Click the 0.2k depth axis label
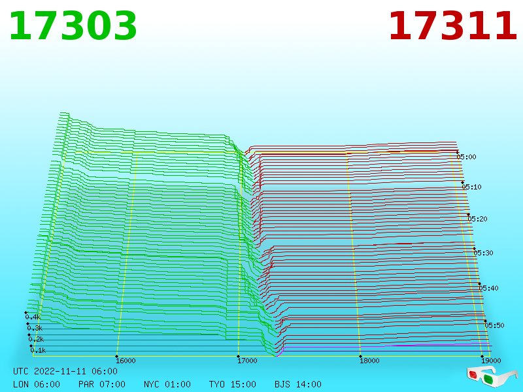This screenshot has width=523, height=392. click(37, 339)
